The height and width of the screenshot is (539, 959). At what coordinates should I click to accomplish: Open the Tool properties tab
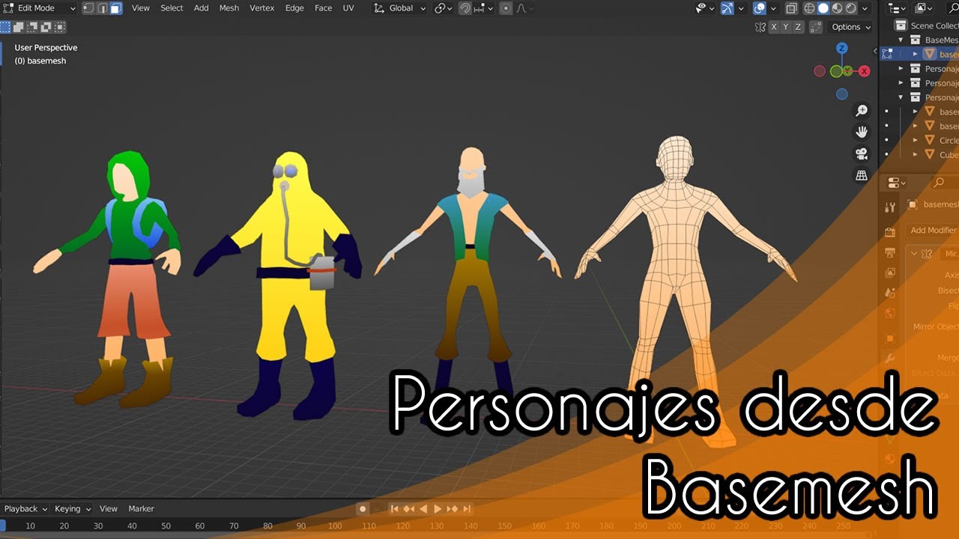coord(890,207)
